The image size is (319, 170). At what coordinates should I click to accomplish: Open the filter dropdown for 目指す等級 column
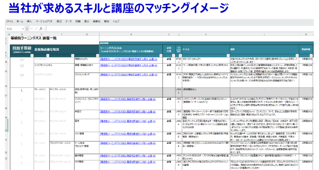tap(32, 56)
